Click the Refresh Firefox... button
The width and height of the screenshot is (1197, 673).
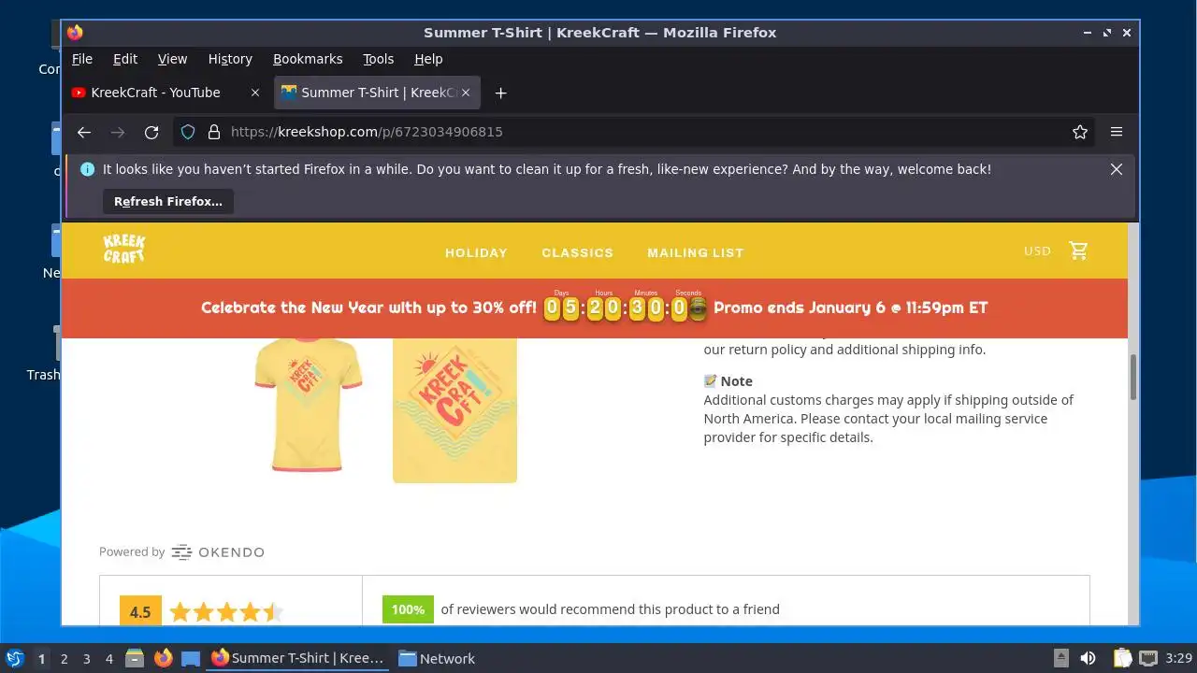pos(168,201)
